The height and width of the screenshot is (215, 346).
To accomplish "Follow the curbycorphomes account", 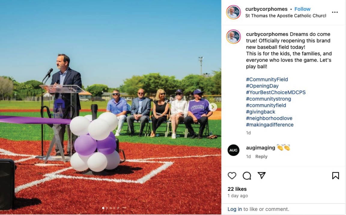I will (302, 9).
